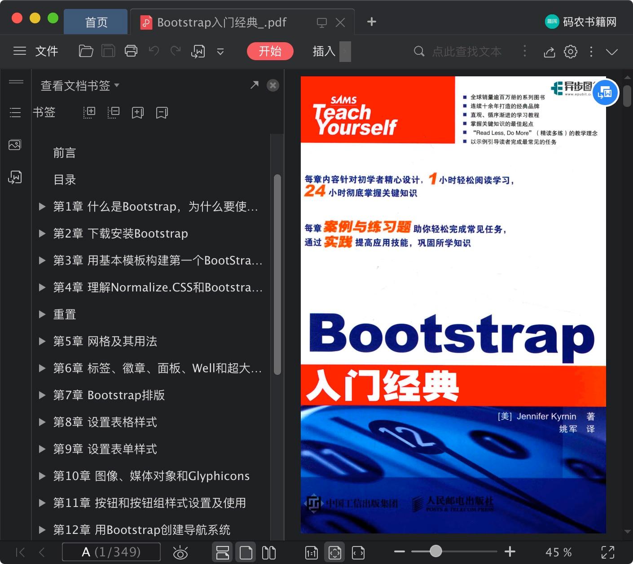Viewport: 633px width, 564px height.
Task: Zoom out with the minus button
Action: [x=400, y=551]
